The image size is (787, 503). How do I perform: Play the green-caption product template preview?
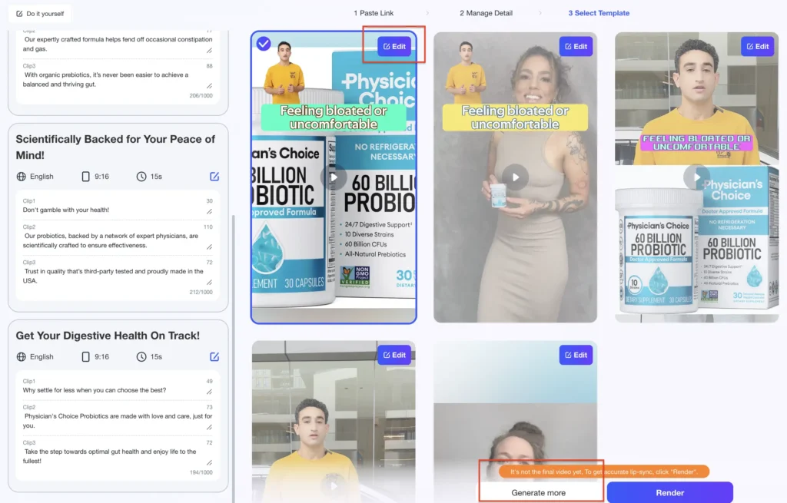(x=334, y=177)
